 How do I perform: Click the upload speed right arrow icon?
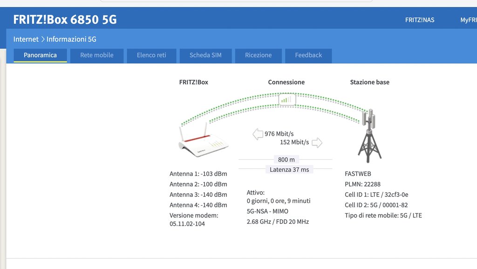coord(317,142)
